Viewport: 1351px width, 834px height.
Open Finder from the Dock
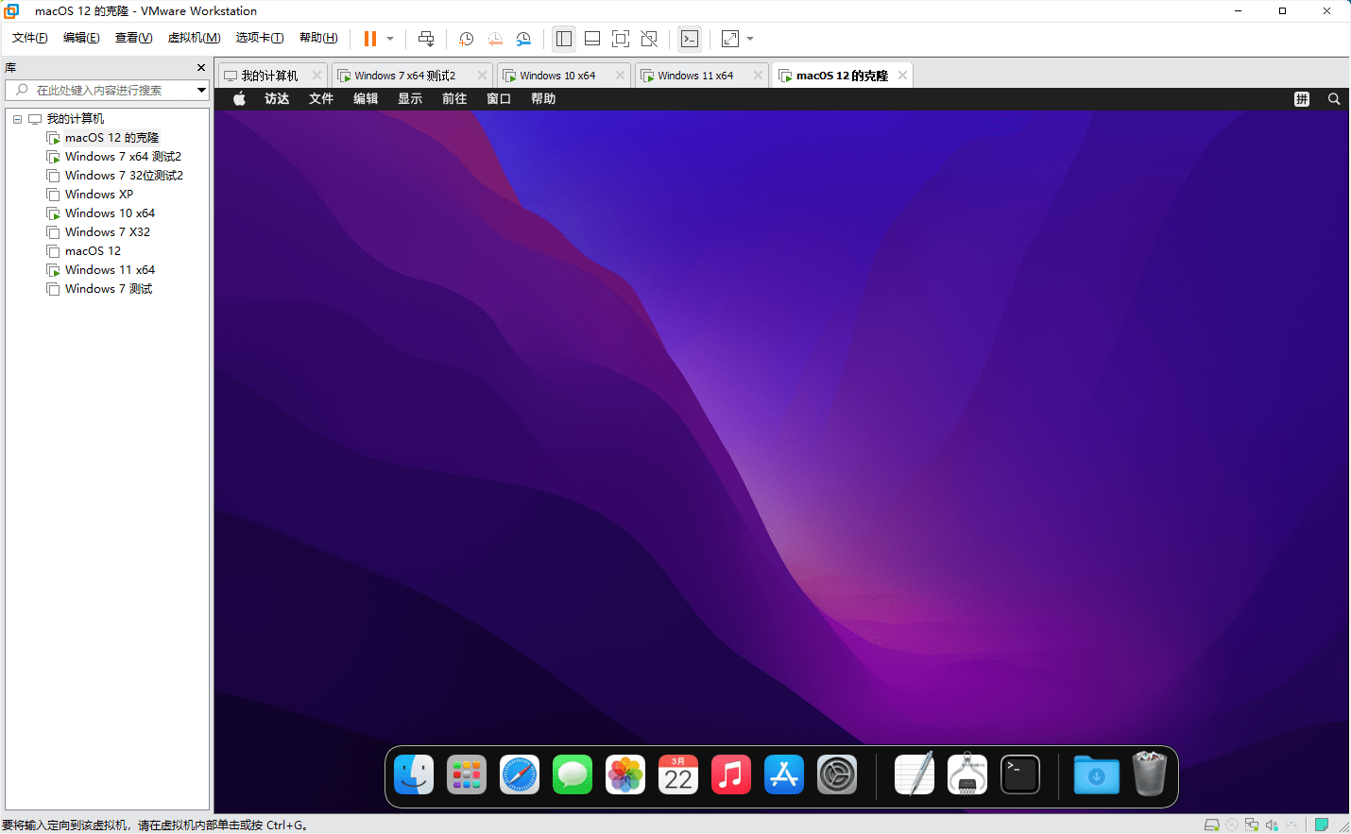click(x=414, y=775)
